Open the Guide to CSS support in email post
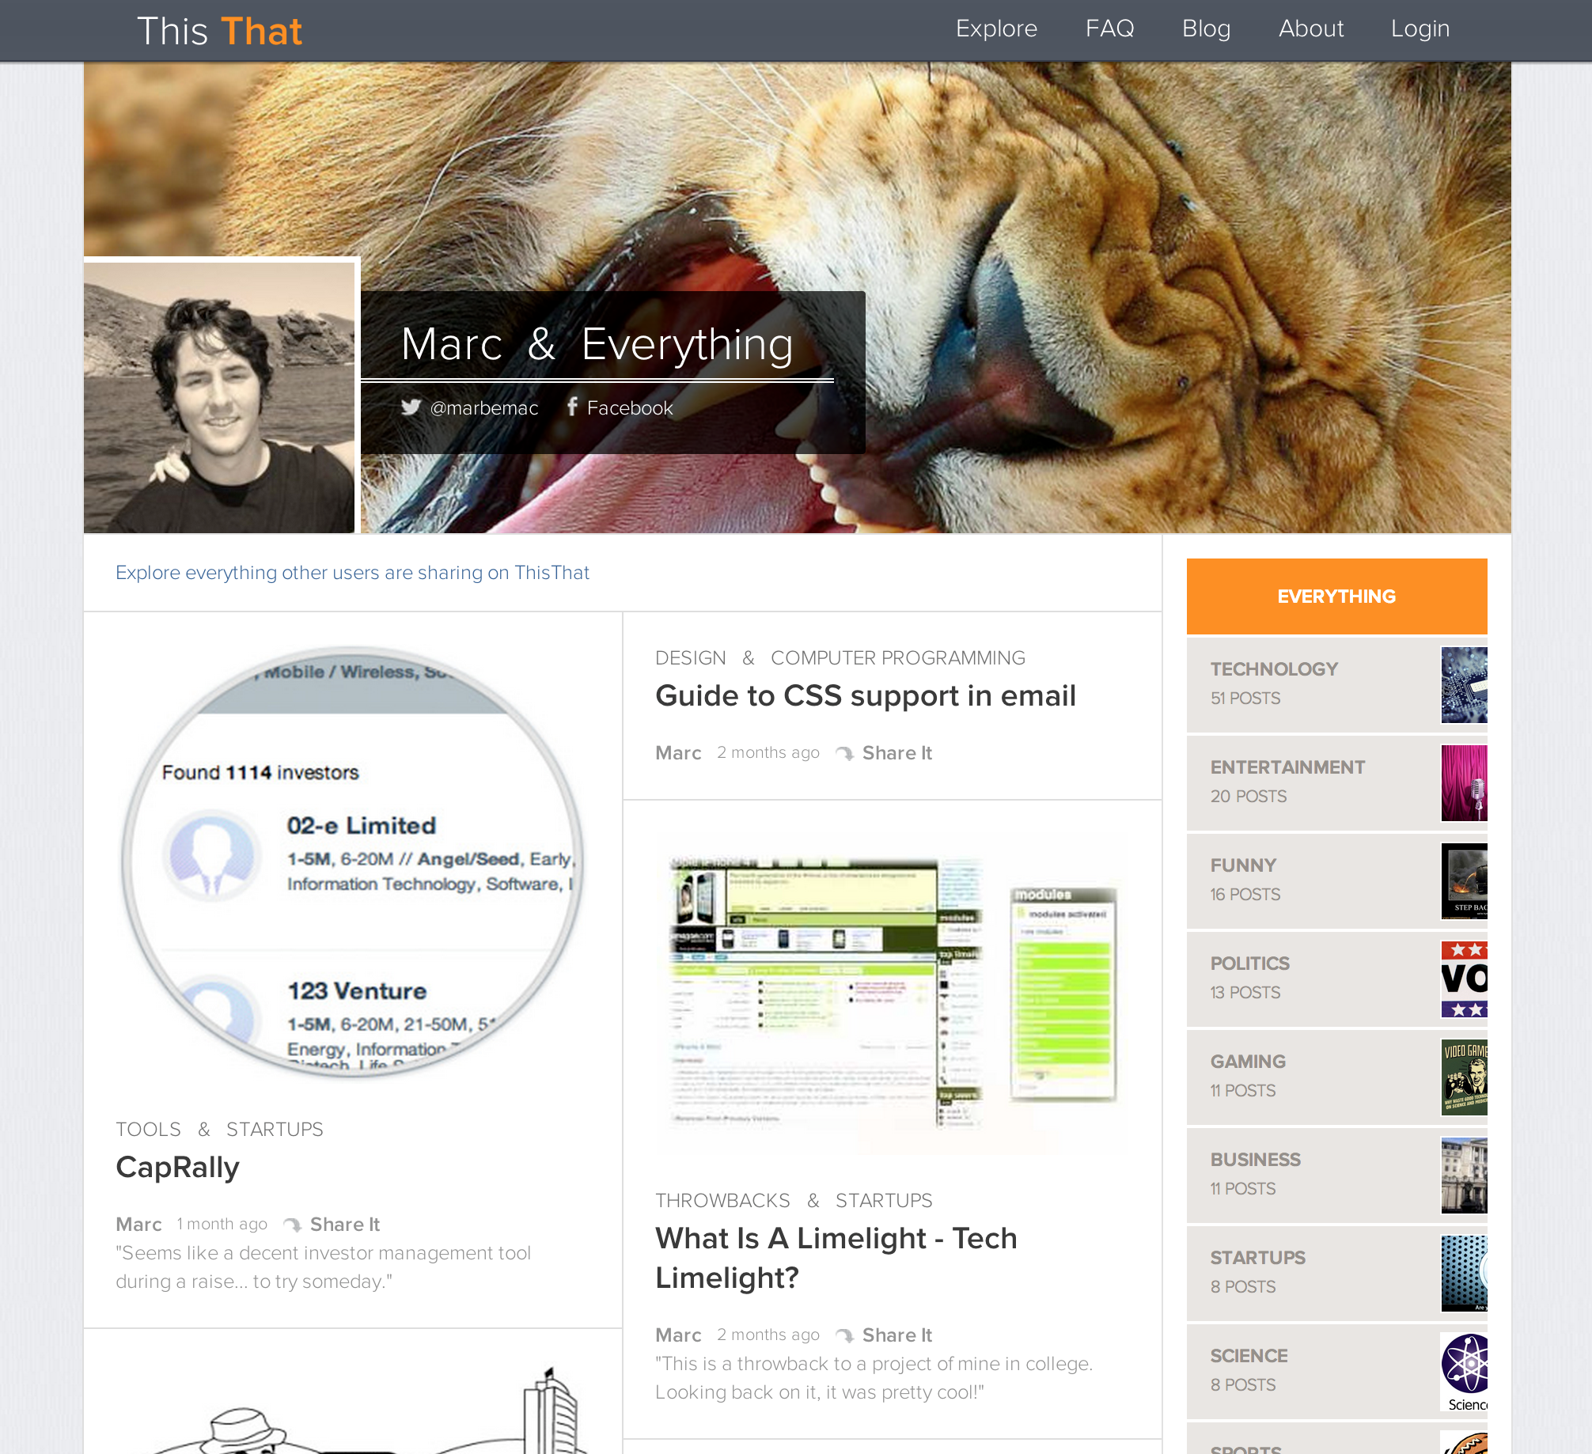Viewport: 1592px width, 1454px height. coord(866,696)
